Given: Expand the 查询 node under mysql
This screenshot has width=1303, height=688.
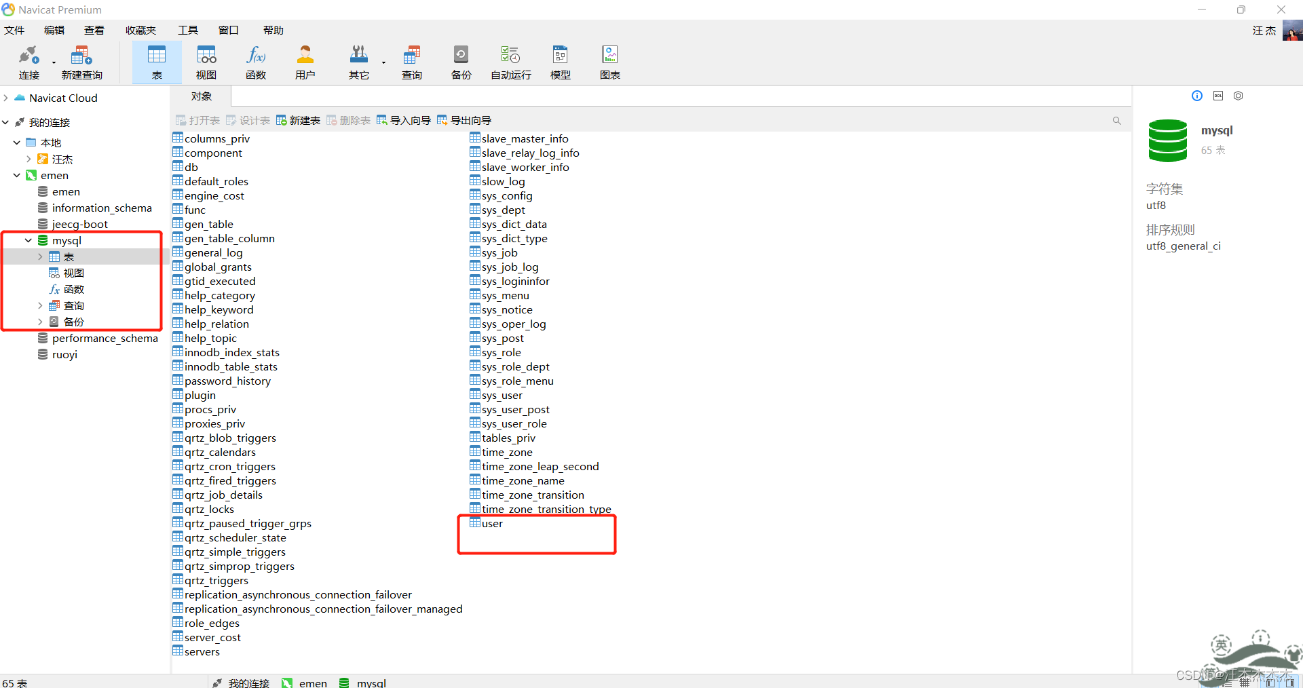Looking at the screenshot, I should point(40,305).
